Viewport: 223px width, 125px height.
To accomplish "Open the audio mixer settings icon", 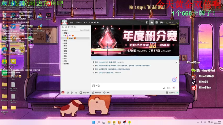I will (x=76, y=92).
